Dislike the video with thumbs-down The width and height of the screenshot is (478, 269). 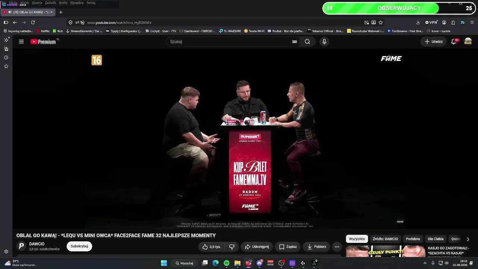232,247
